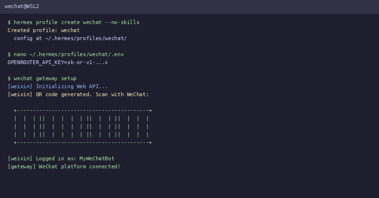
Task: Click the OPENROUTER_API_KEY value line
Action: 57,62
